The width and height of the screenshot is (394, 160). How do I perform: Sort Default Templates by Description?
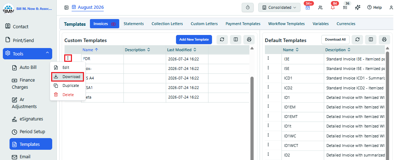338,50
